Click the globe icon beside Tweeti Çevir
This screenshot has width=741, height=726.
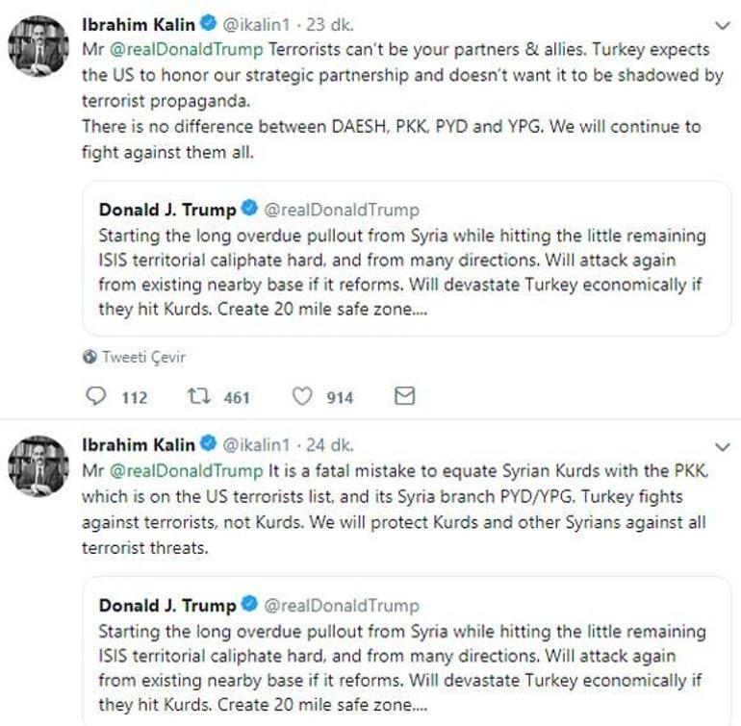point(89,357)
